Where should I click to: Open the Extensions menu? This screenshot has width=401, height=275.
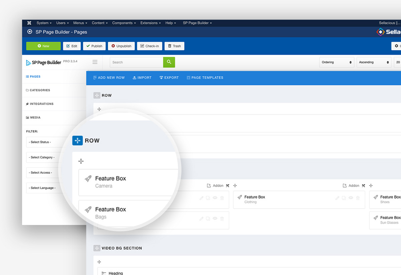pos(150,23)
